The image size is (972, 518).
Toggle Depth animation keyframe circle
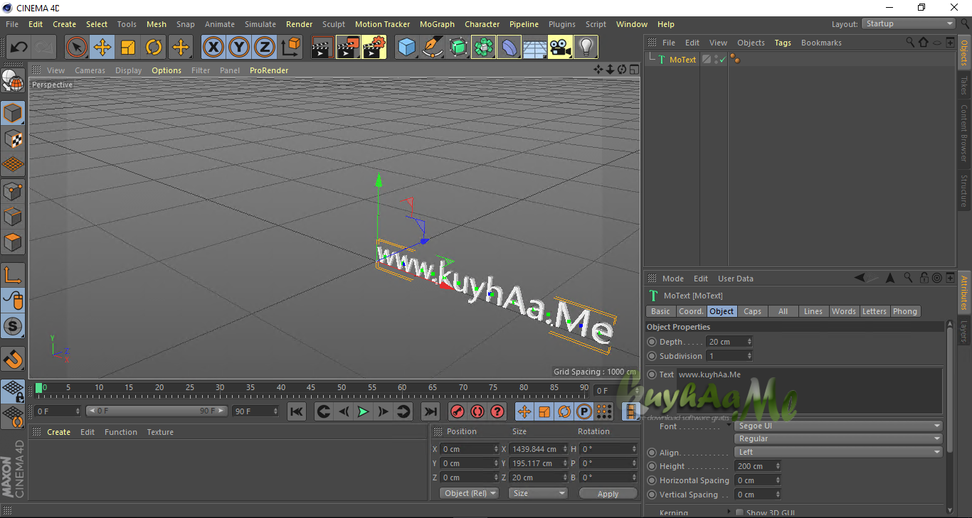652,342
